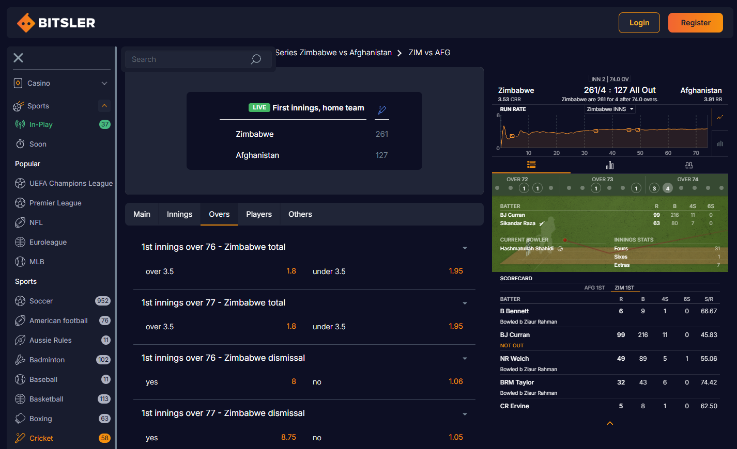The image size is (737, 449).
Task: Show the AFG 1ST scorecard
Action: [x=594, y=288]
